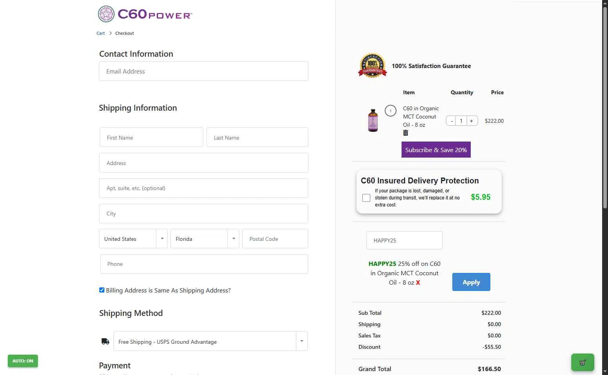This screenshot has width=608, height=375.
Task: Select the Apt, suite, etc. field
Action: click(204, 188)
